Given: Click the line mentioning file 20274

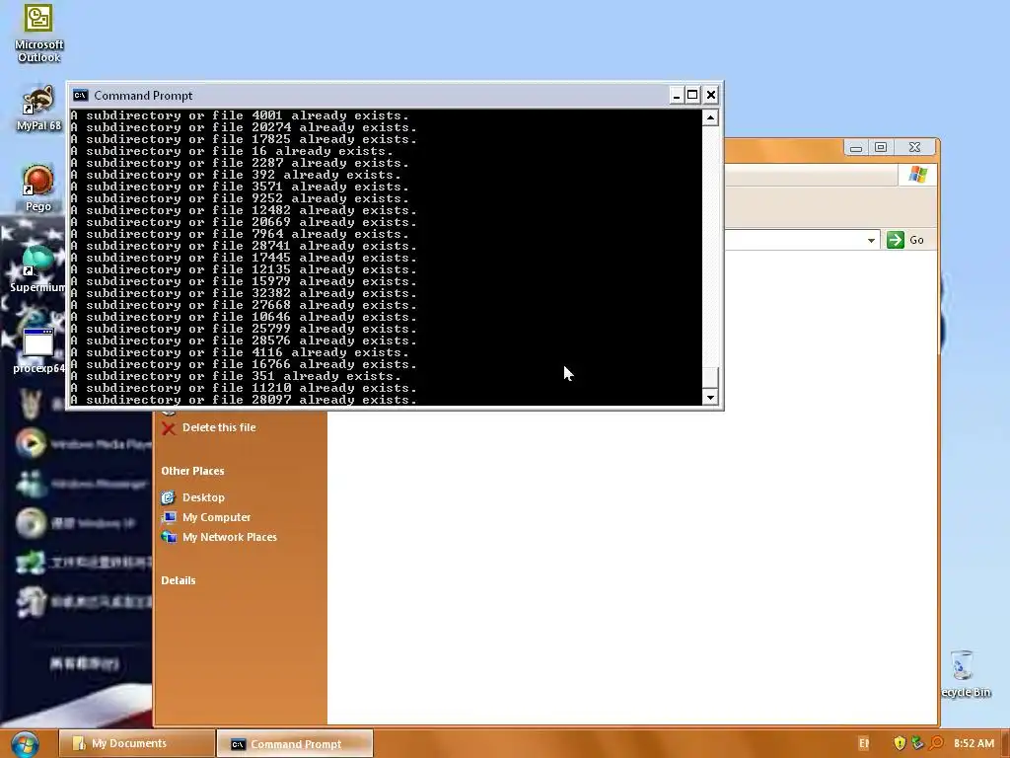Looking at the screenshot, I should pos(244,127).
